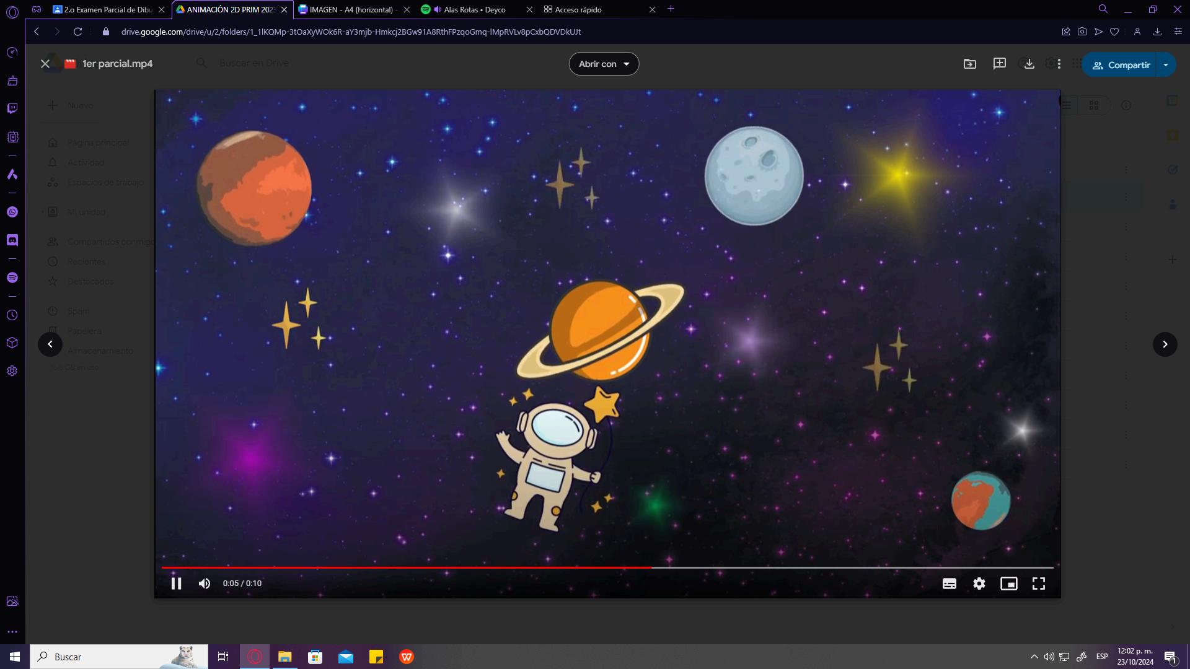Image resolution: width=1190 pixels, height=669 pixels.
Task: Open more actions three-dot menu
Action: pos(1059,64)
